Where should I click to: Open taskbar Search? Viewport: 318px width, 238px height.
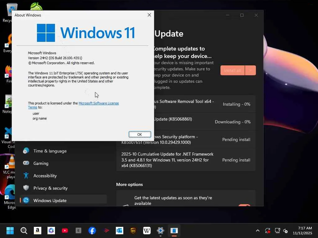pos(24,231)
